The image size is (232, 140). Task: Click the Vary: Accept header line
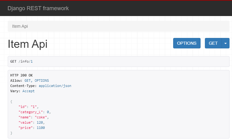(22, 91)
